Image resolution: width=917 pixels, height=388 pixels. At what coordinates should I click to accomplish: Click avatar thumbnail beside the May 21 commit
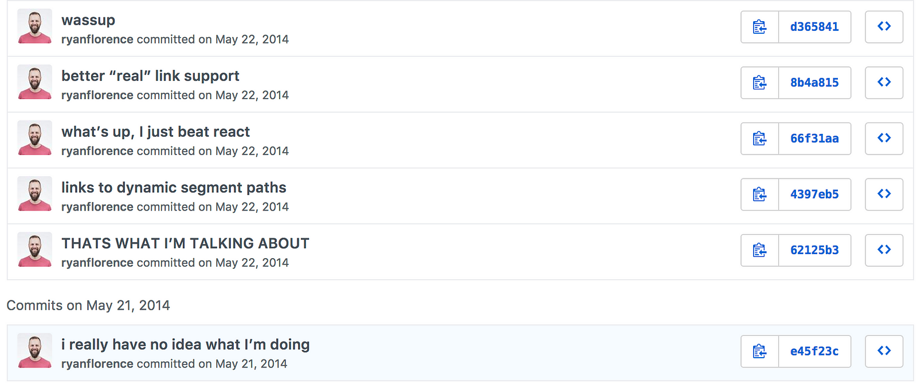click(x=35, y=350)
